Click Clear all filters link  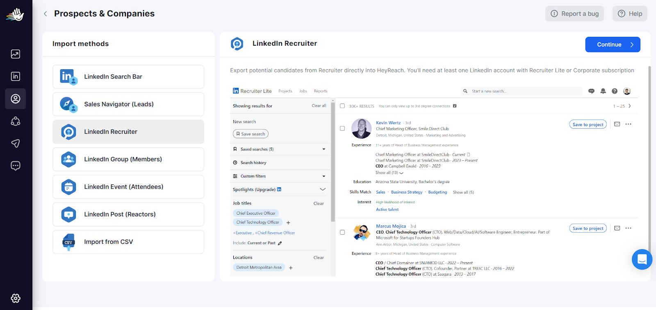[319, 106]
